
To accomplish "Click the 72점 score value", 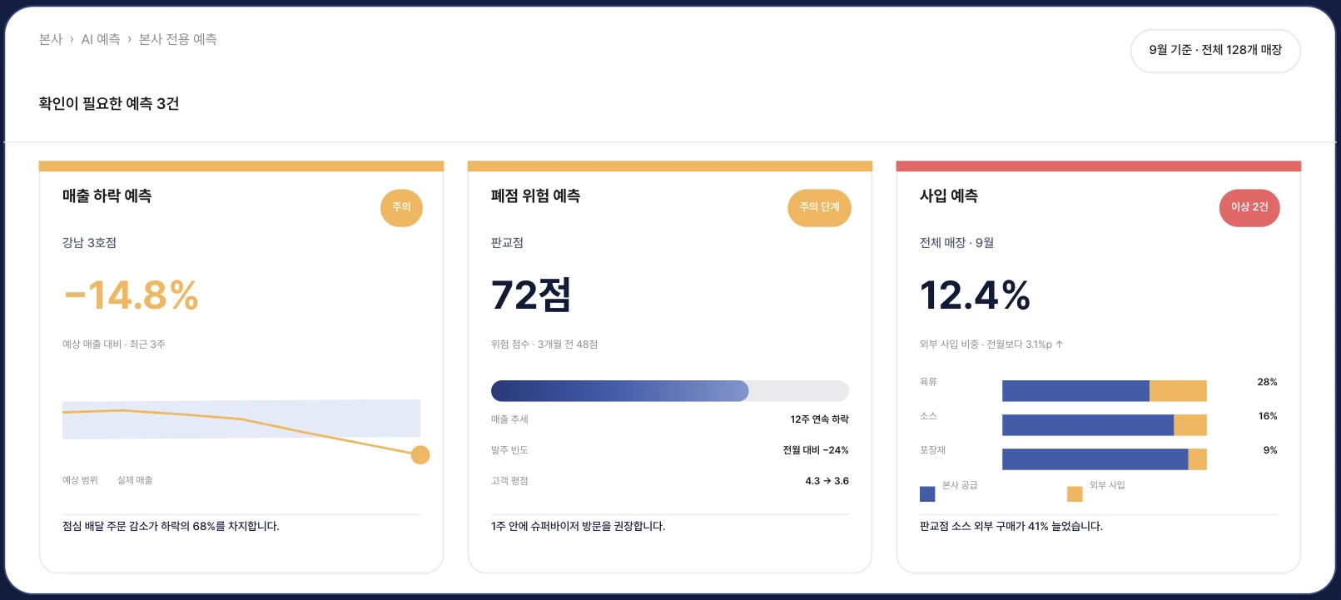I will tap(531, 295).
